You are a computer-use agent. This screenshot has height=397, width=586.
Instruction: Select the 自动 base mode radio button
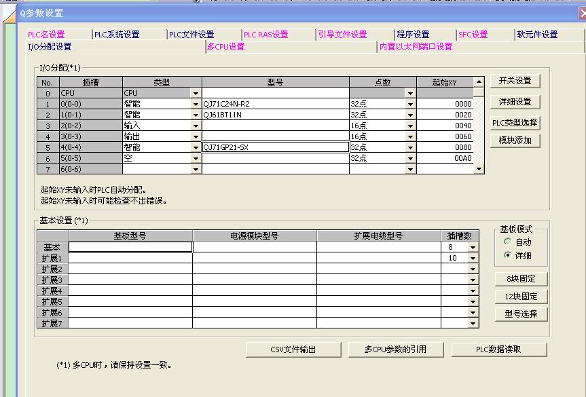click(507, 242)
